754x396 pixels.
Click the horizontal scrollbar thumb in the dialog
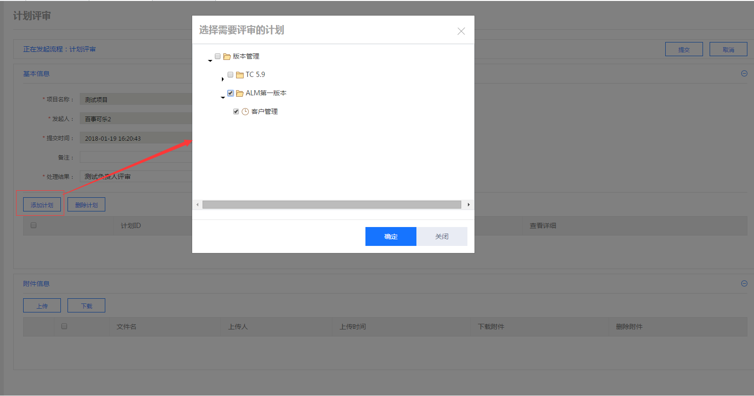coord(332,204)
